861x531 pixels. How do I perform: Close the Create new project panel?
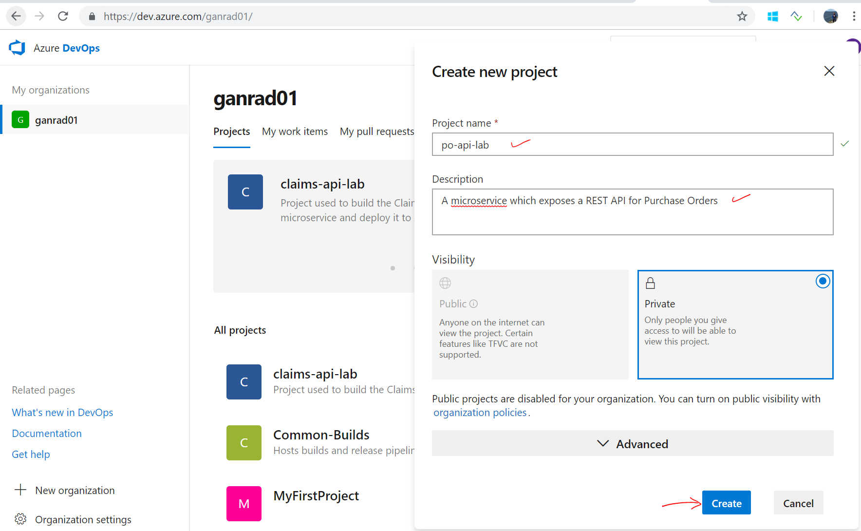tap(829, 71)
